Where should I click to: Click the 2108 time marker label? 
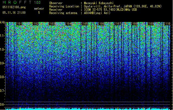click(134, 24)
